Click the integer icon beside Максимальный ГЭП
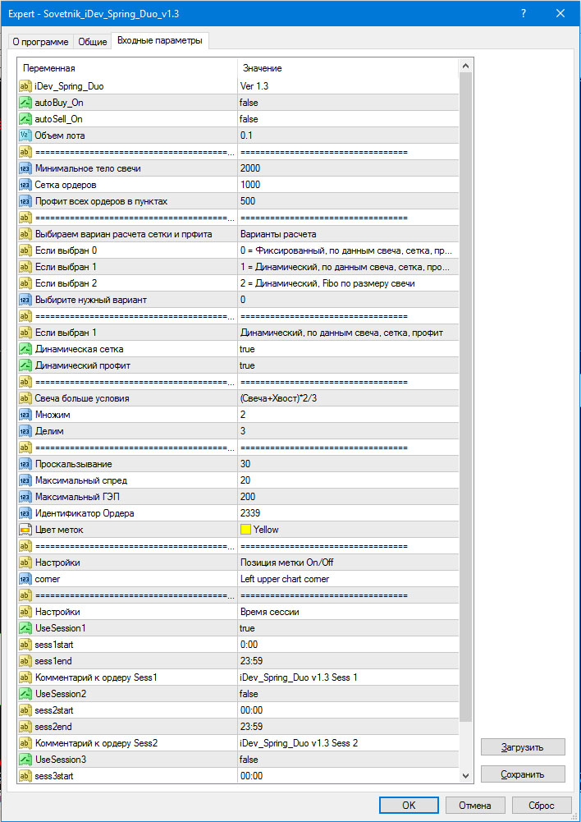Viewport: 581px width, 822px height. 25,497
